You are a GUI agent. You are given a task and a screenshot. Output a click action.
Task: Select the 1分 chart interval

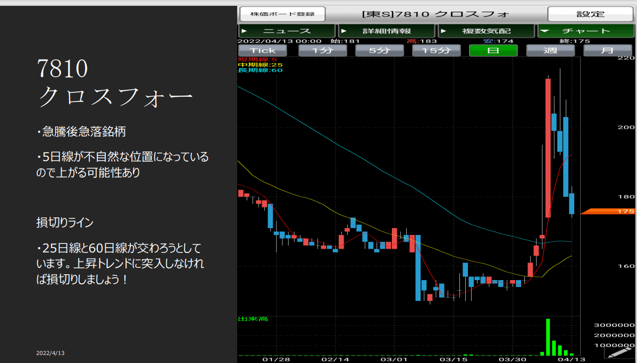323,50
